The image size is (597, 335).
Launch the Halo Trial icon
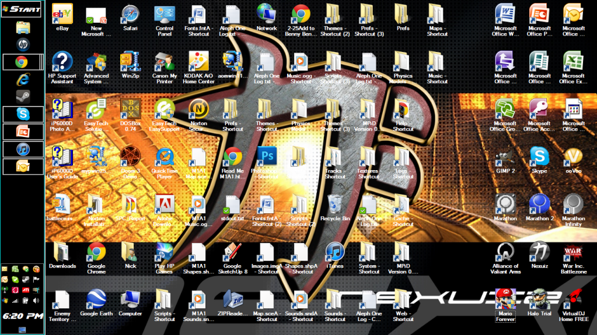[x=539, y=303]
